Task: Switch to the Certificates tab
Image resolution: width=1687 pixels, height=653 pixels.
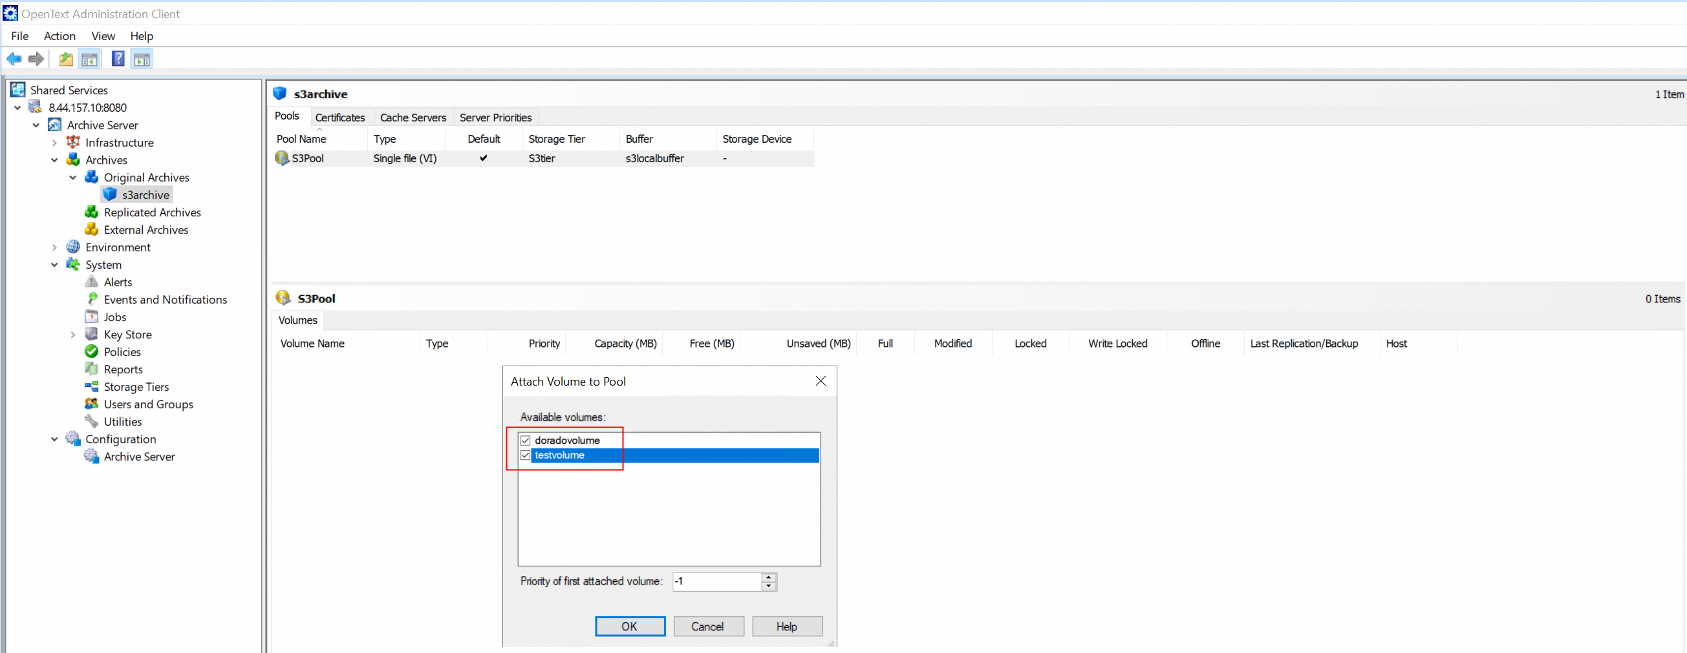Action: 340,117
